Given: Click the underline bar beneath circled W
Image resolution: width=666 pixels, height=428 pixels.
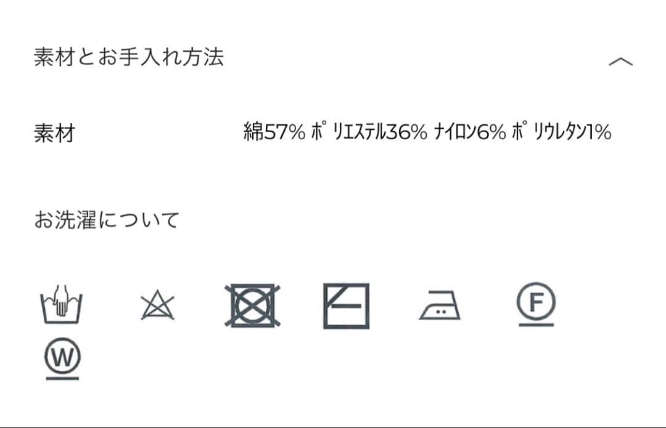Looking at the screenshot, I should click(x=62, y=378).
